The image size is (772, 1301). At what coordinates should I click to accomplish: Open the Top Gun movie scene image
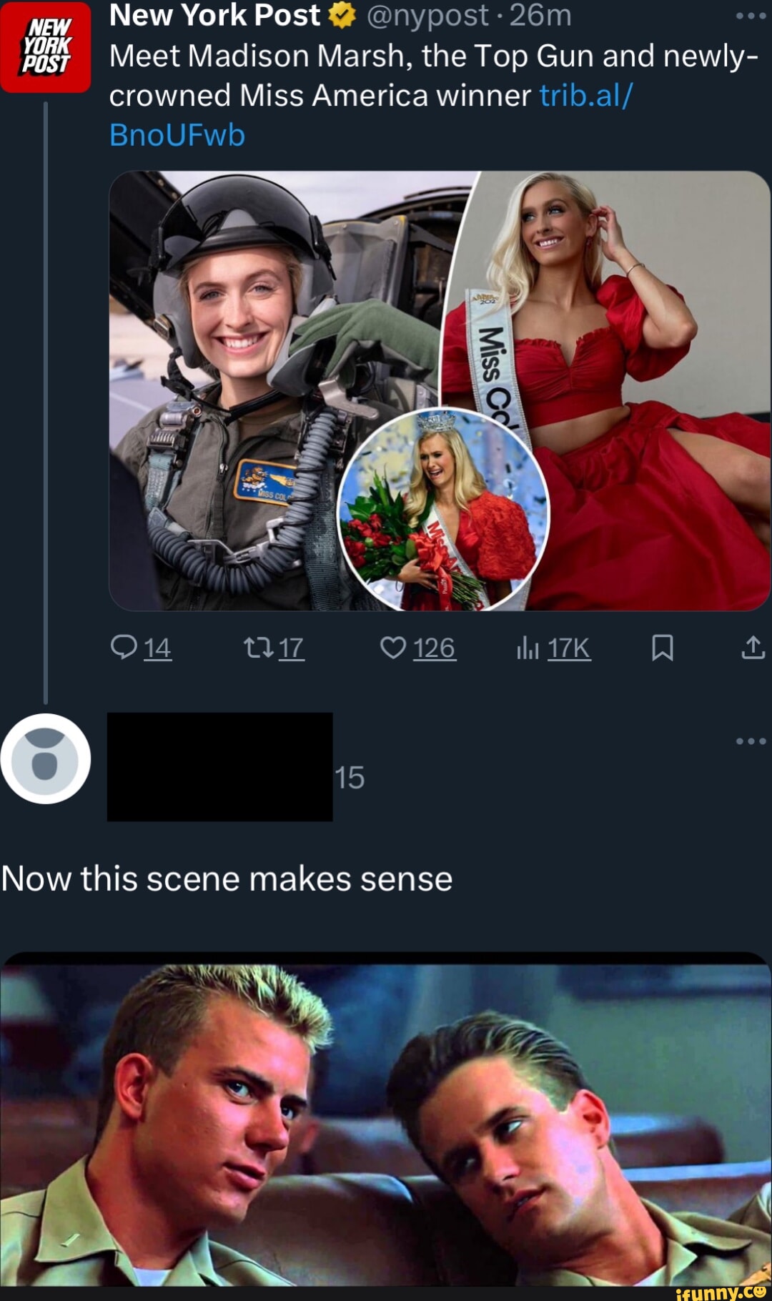(x=386, y=1122)
